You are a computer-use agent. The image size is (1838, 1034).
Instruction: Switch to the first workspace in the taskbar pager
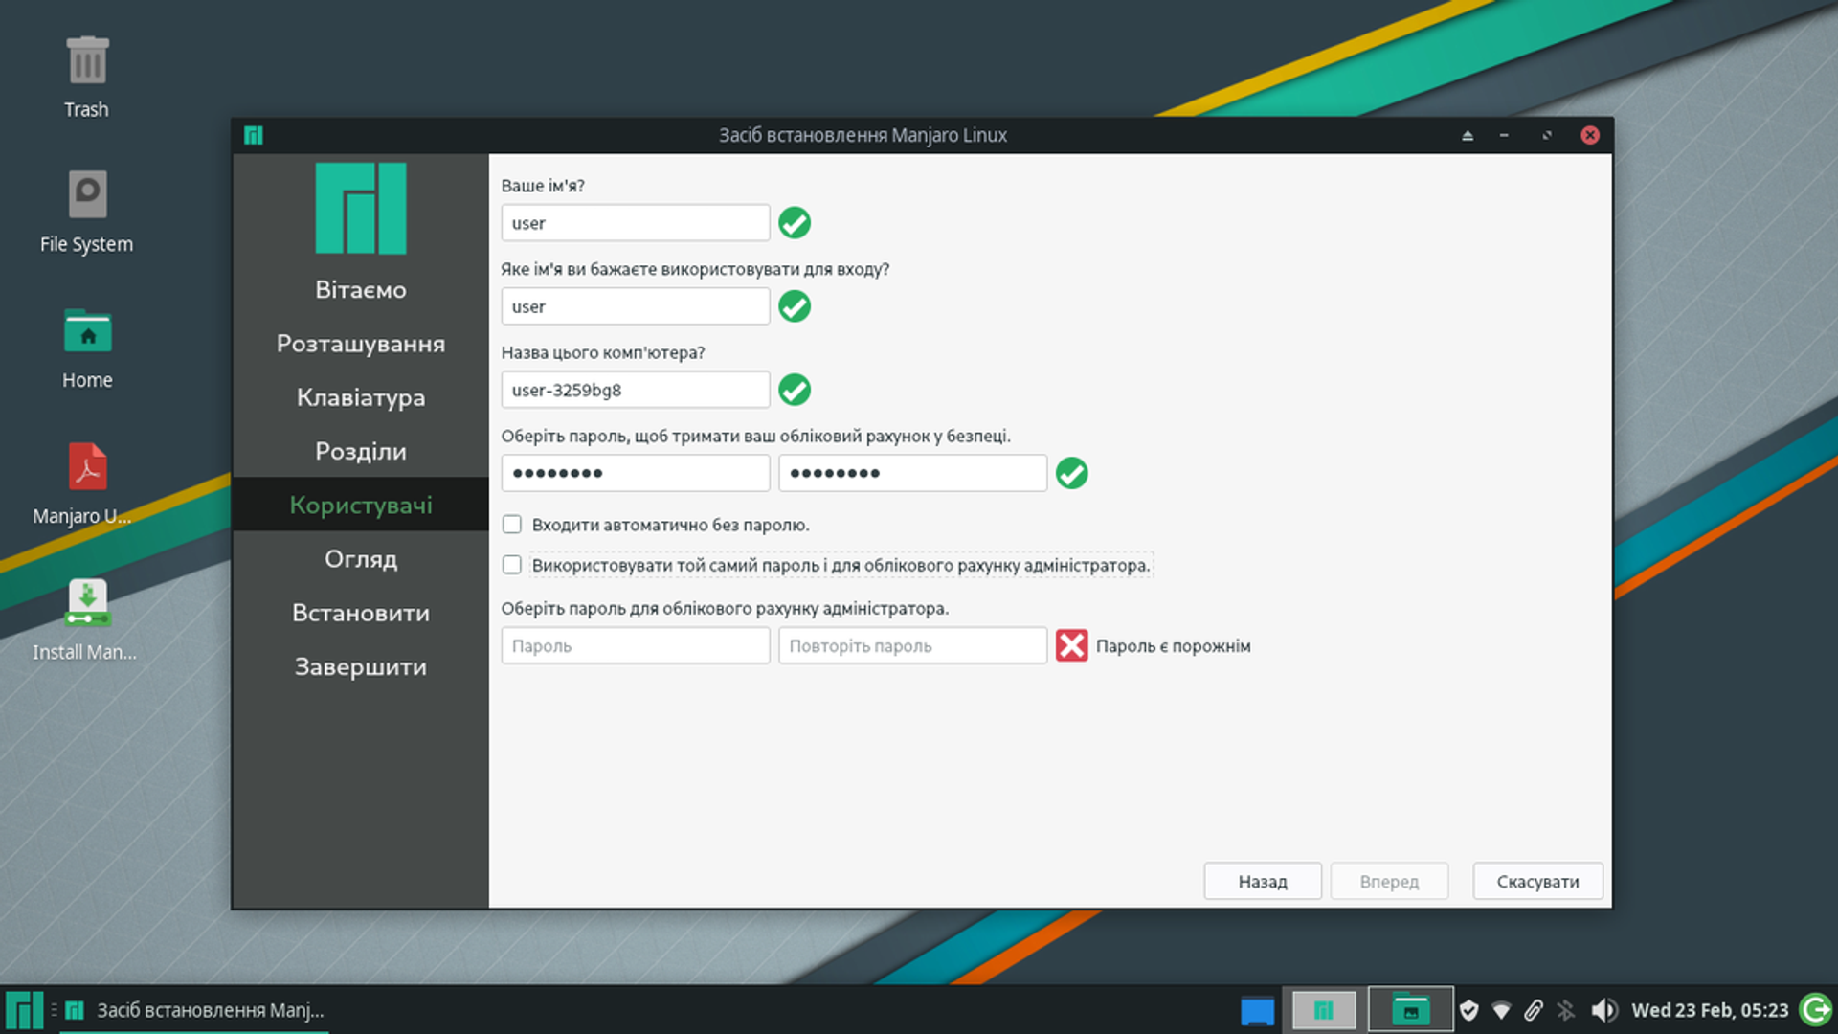pos(1324,1009)
